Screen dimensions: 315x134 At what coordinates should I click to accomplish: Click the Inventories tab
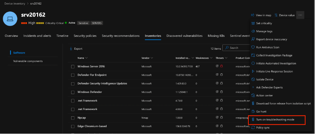click(153, 36)
